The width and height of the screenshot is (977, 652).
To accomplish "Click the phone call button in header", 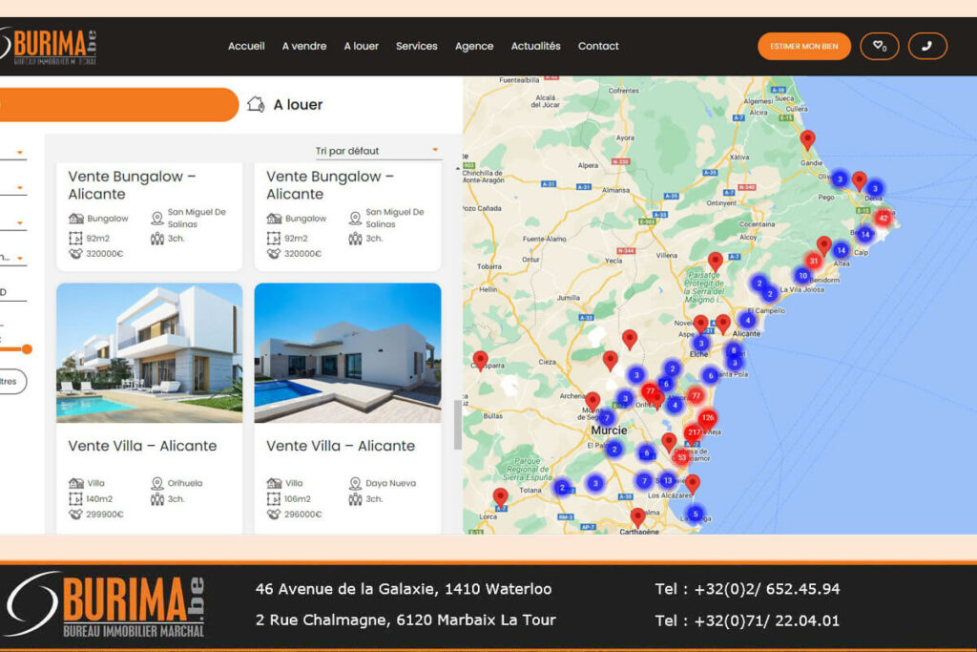I will tap(927, 46).
